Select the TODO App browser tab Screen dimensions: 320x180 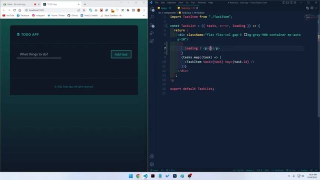tap(61, 4)
